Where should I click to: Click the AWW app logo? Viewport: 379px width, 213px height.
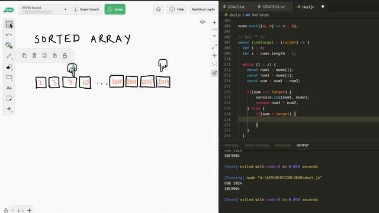(9, 9)
